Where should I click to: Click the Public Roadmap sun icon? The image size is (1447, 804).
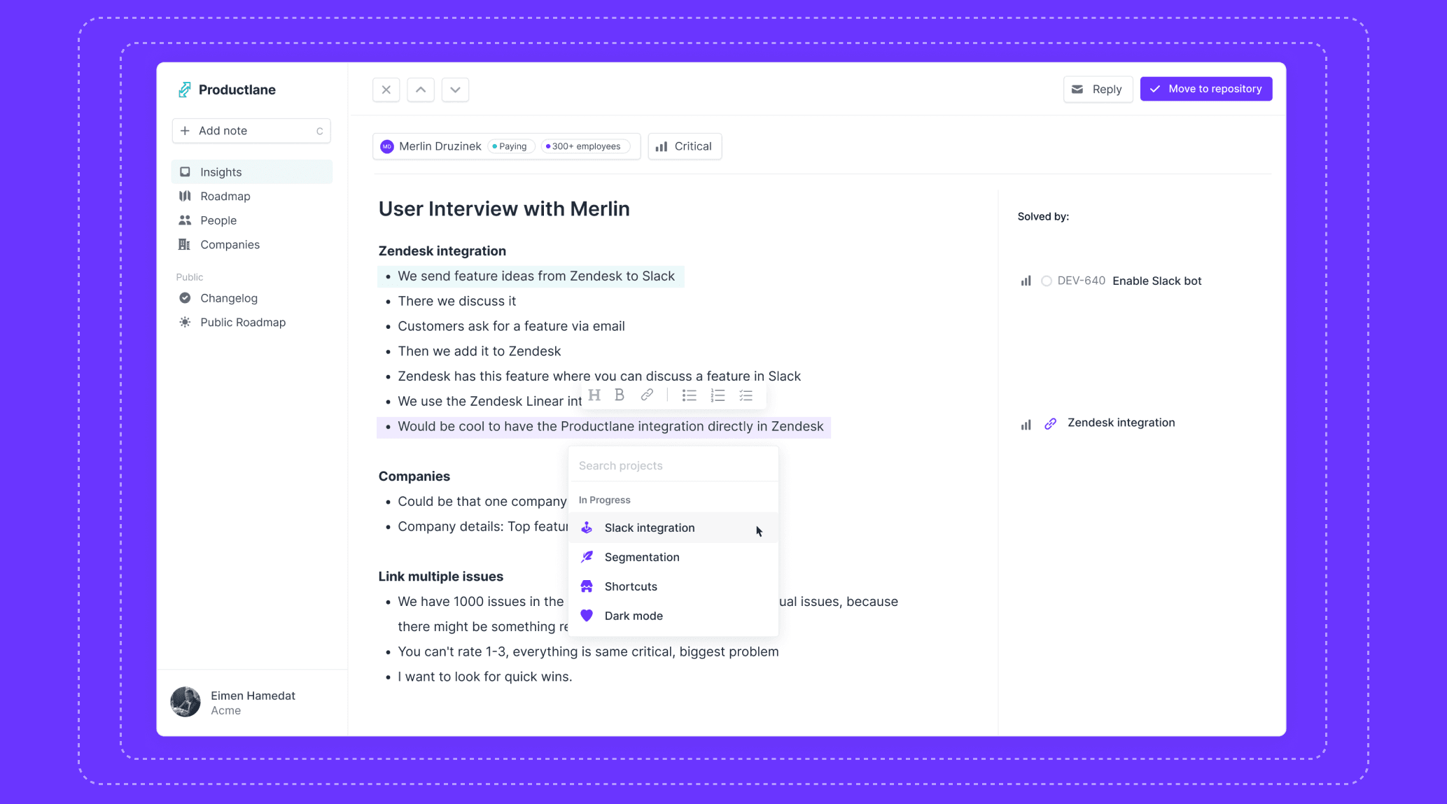click(x=185, y=322)
